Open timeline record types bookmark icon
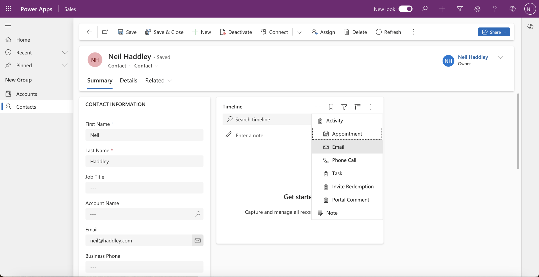 pos(331,107)
